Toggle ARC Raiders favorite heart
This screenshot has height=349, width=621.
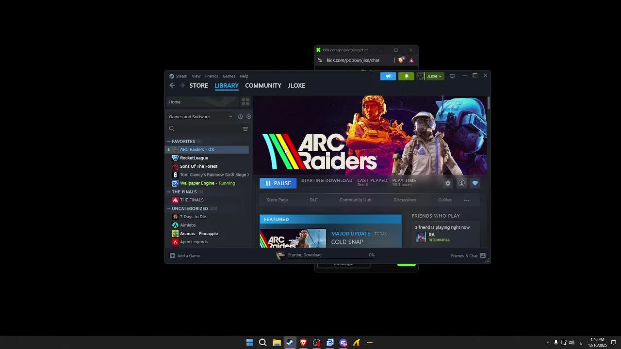tap(475, 183)
